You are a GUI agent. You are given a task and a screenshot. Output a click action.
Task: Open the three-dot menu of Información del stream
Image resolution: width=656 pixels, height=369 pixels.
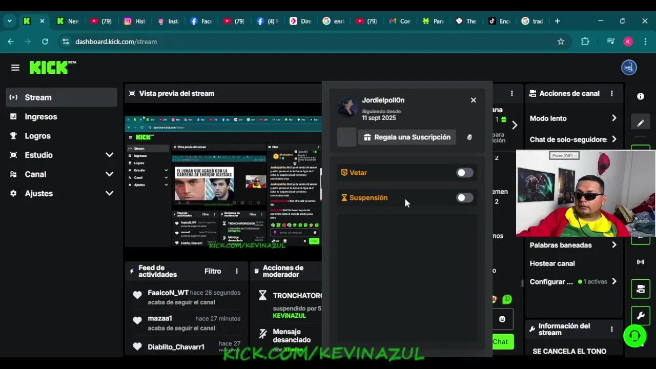(x=611, y=329)
